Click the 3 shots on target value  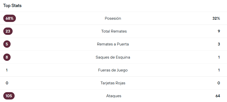219,44
